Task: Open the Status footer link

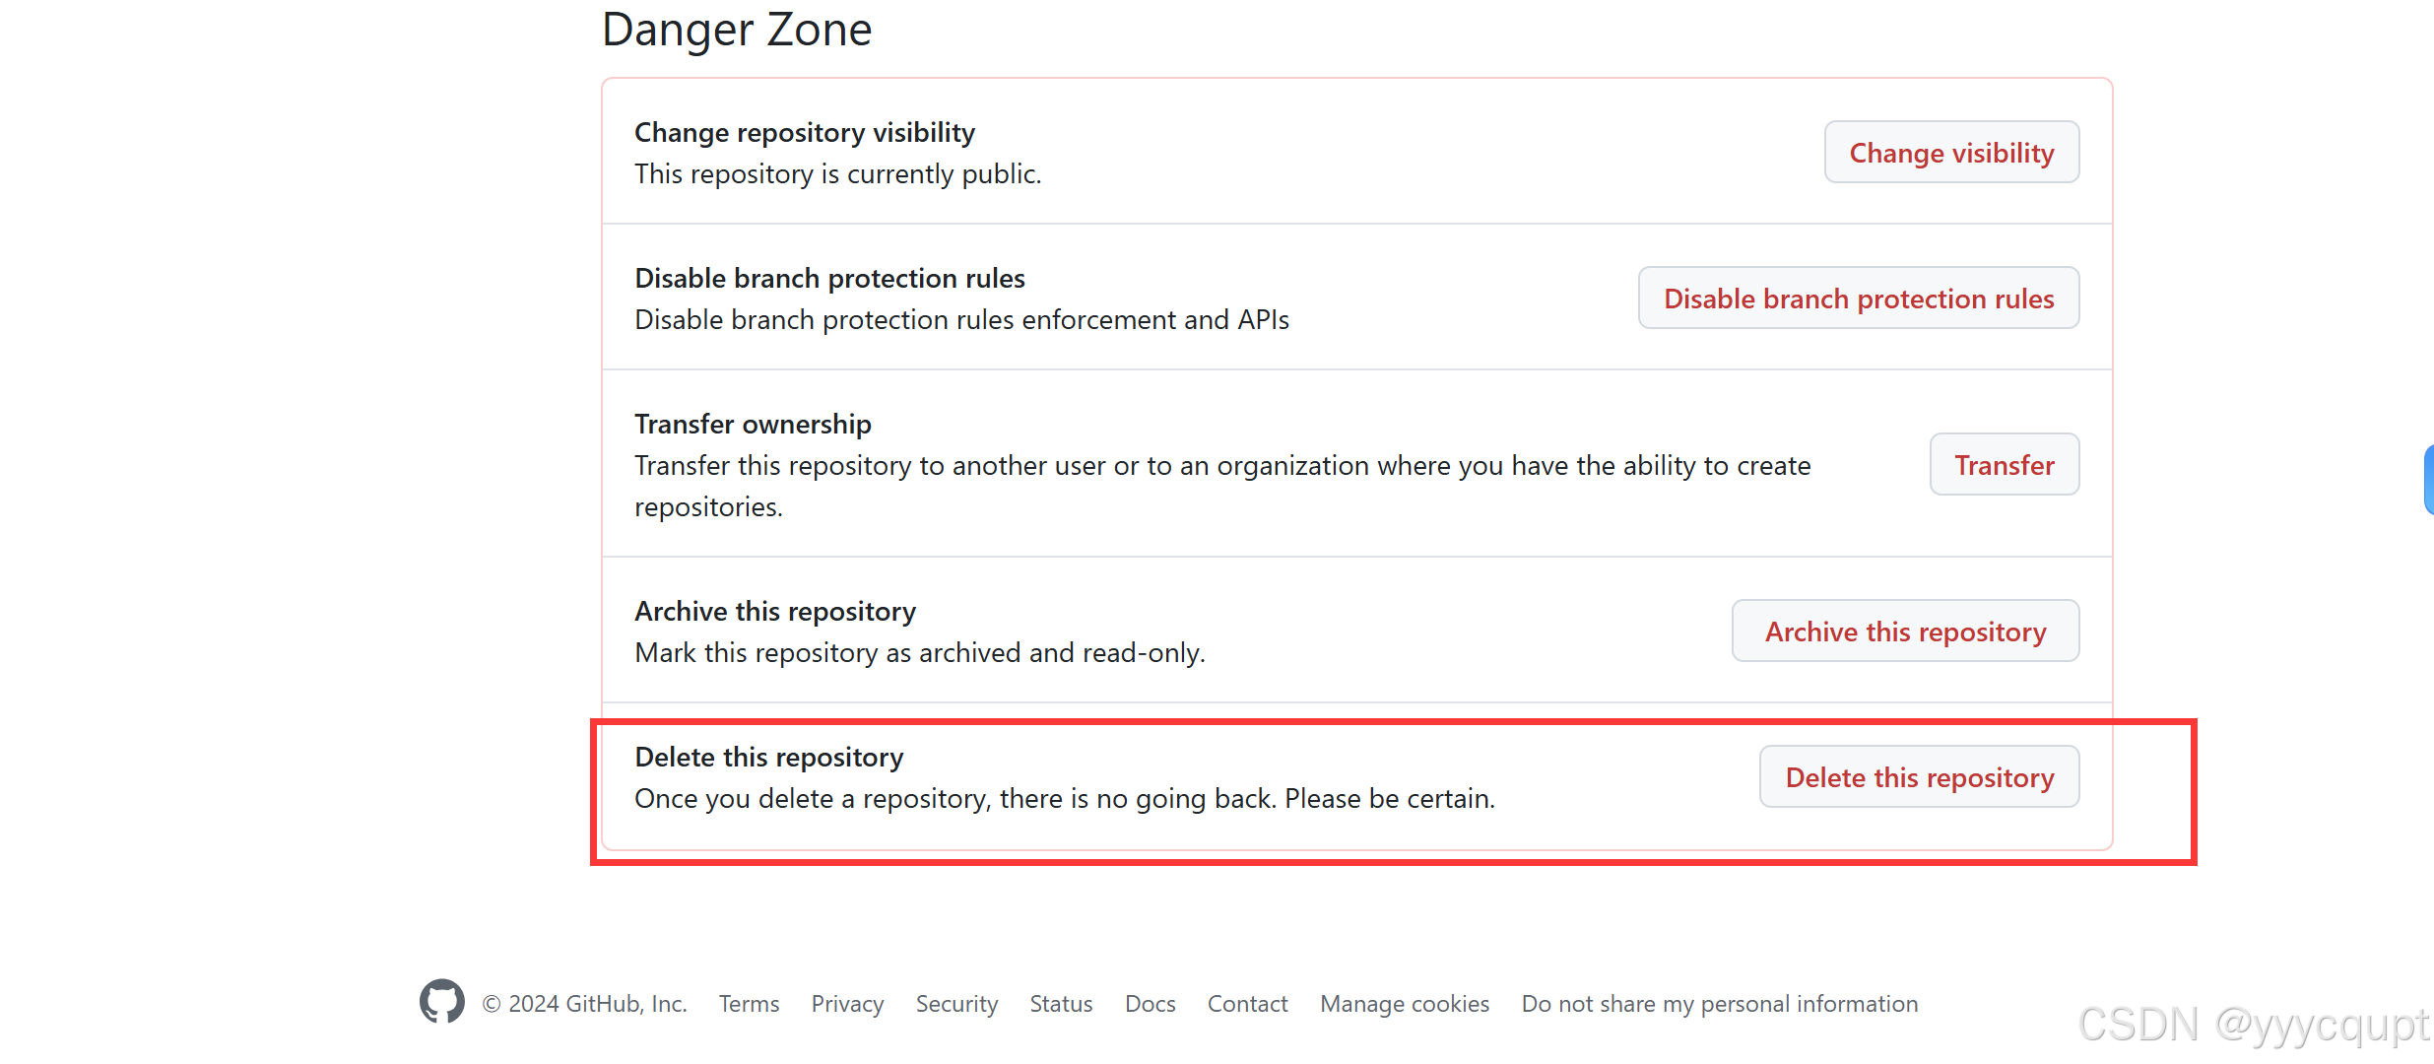Action: (1061, 1004)
